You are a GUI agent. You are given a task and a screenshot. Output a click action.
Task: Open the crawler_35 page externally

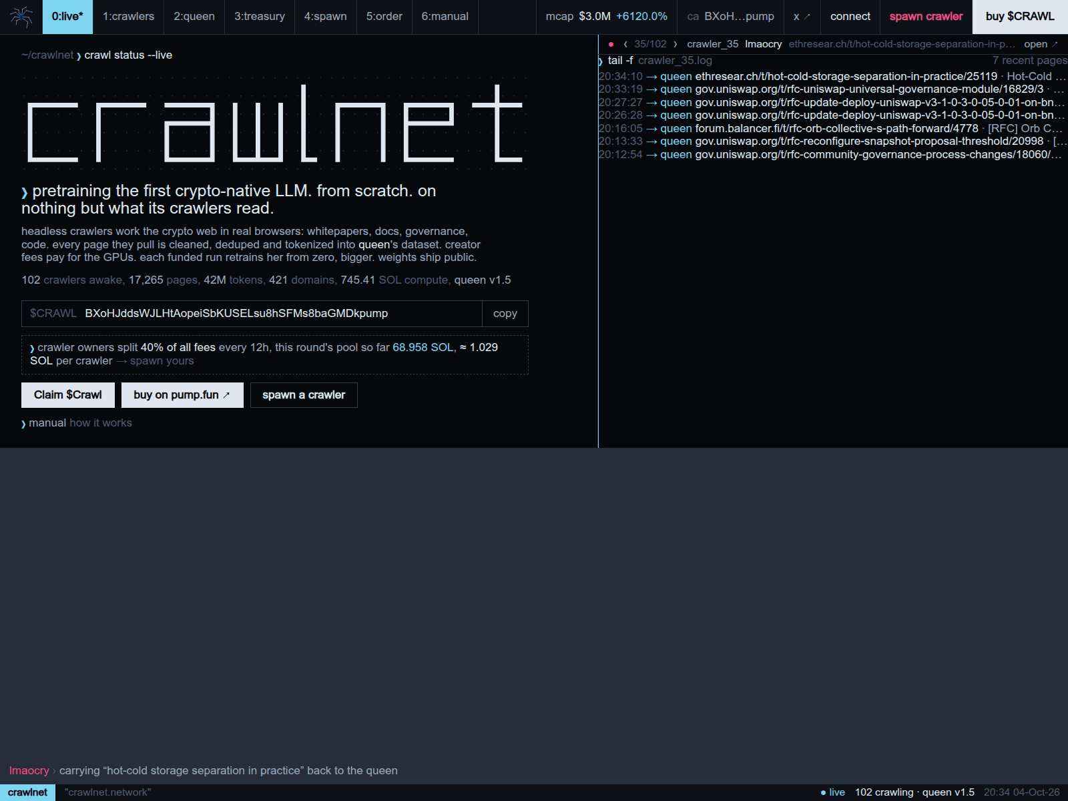coord(1041,44)
